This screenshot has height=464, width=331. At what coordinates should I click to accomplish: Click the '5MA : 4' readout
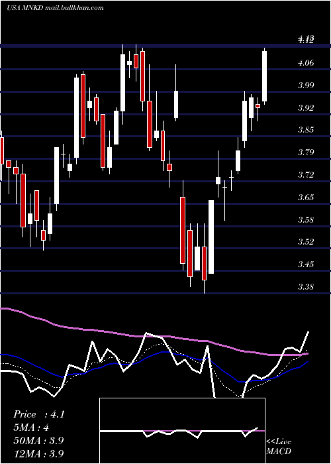(30, 428)
